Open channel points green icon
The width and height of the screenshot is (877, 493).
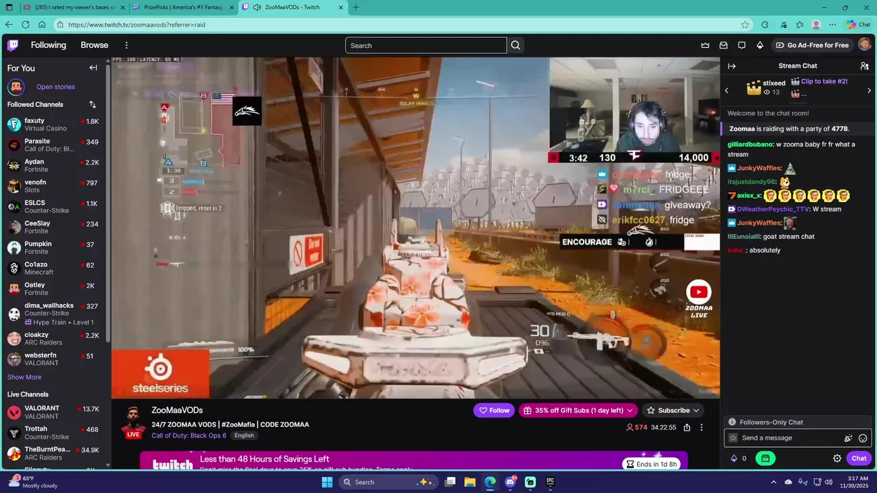(765, 458)
